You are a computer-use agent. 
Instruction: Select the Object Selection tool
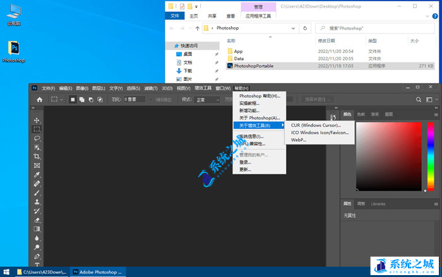[37, 148]
